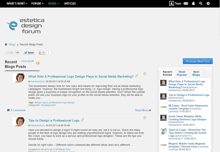Click the Blogs breadcrumb link

(12, 44)
